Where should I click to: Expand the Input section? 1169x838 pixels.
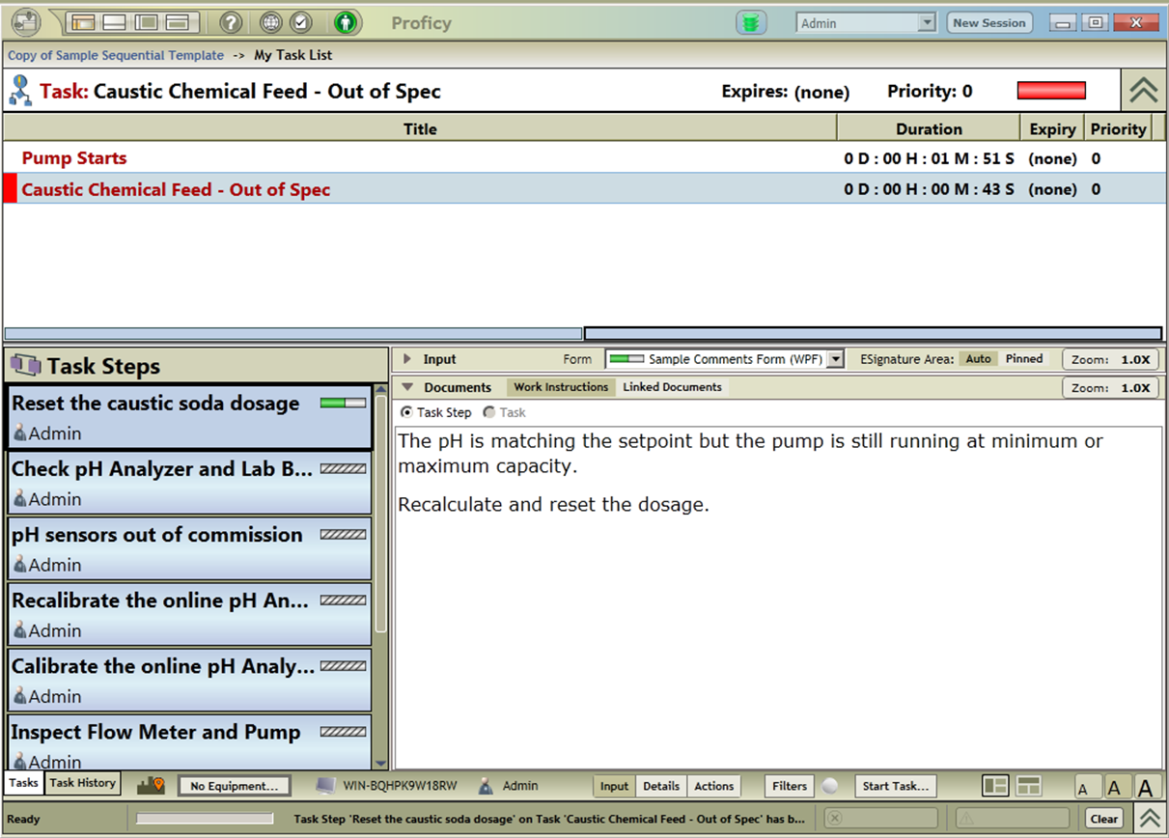tap(407, 359)
